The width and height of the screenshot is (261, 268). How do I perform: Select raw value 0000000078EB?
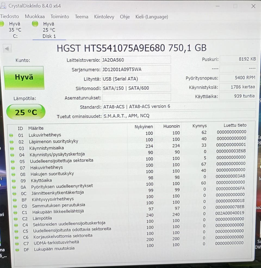click(x=230, y=207)
